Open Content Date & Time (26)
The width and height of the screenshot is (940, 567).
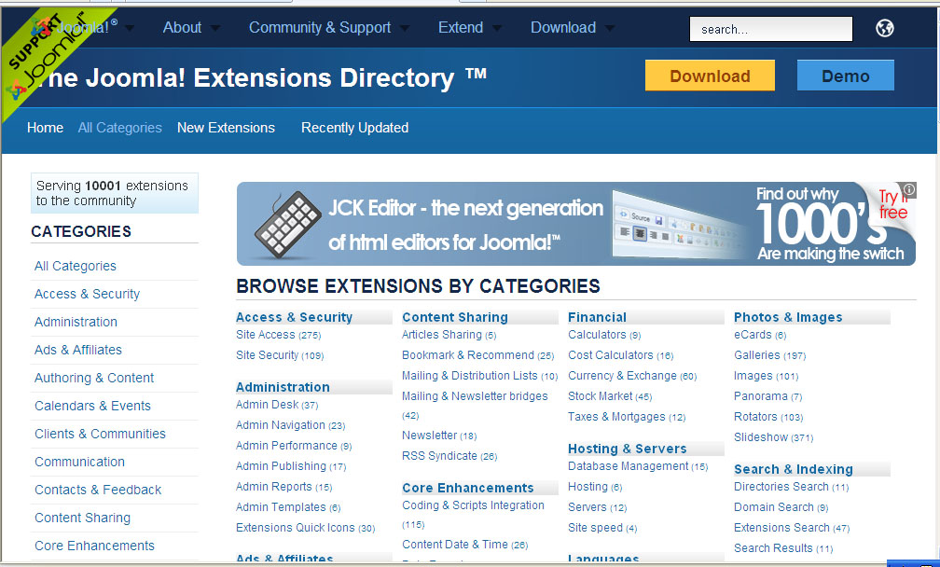coord(465,545)
